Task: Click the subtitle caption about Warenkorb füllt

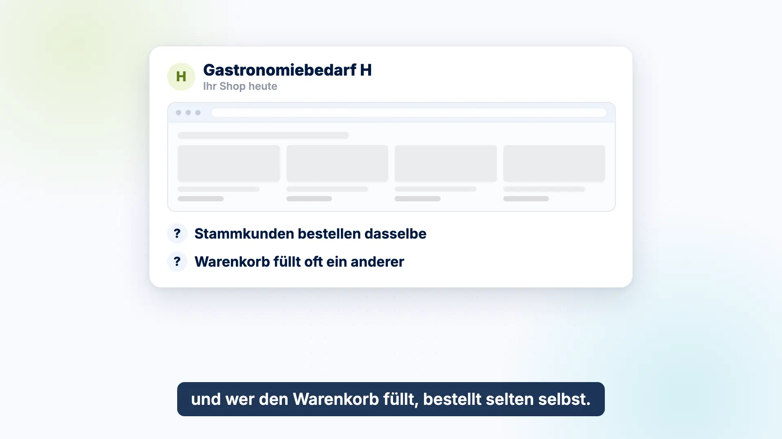Action: 391,399
